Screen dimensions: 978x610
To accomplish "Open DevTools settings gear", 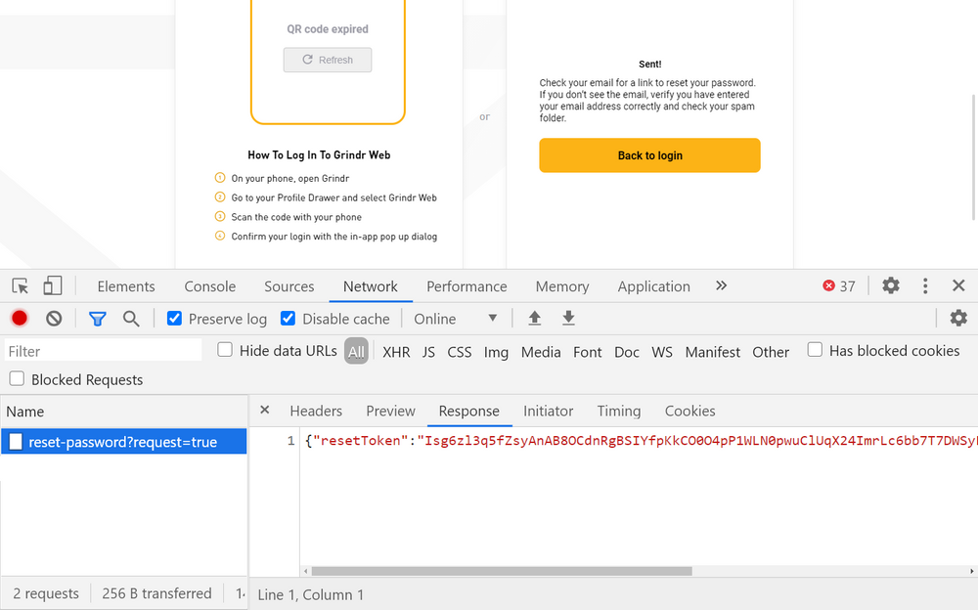I will point(890,285).
